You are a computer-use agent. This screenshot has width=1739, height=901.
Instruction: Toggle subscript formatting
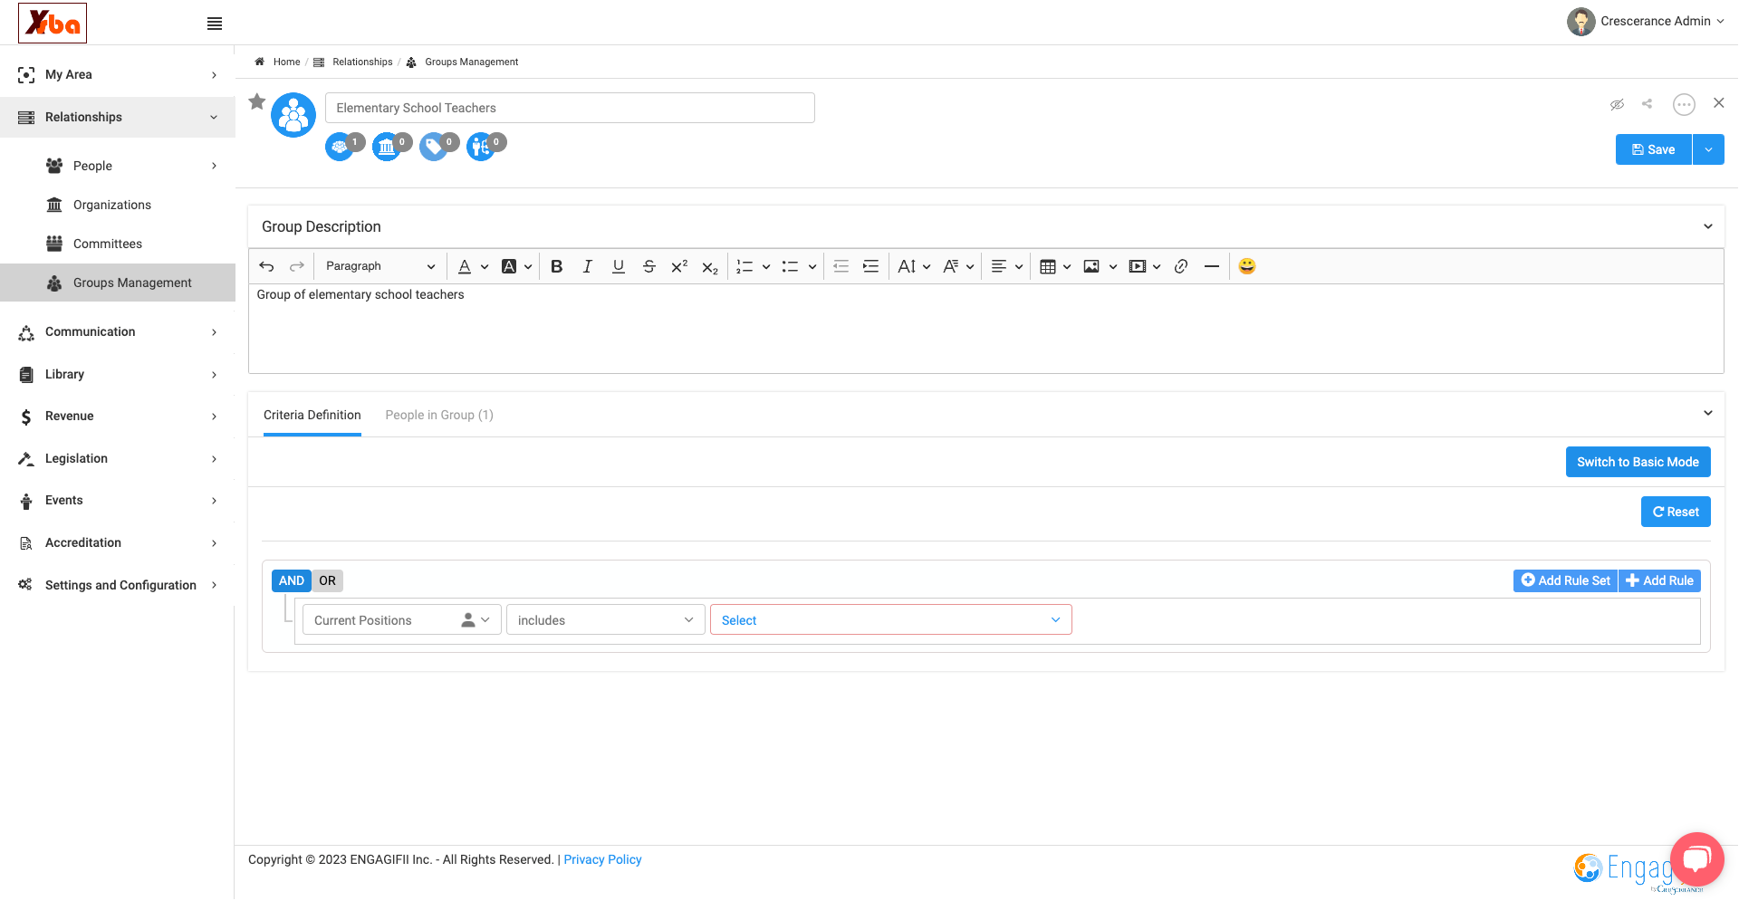tap(710, 267)
